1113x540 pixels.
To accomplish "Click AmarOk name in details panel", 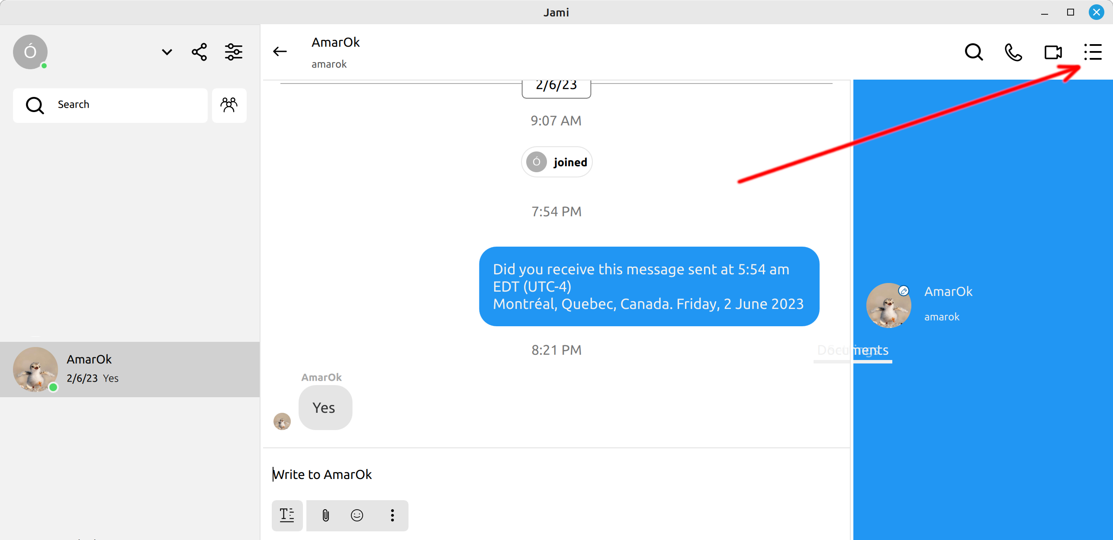I will point(948,292).
